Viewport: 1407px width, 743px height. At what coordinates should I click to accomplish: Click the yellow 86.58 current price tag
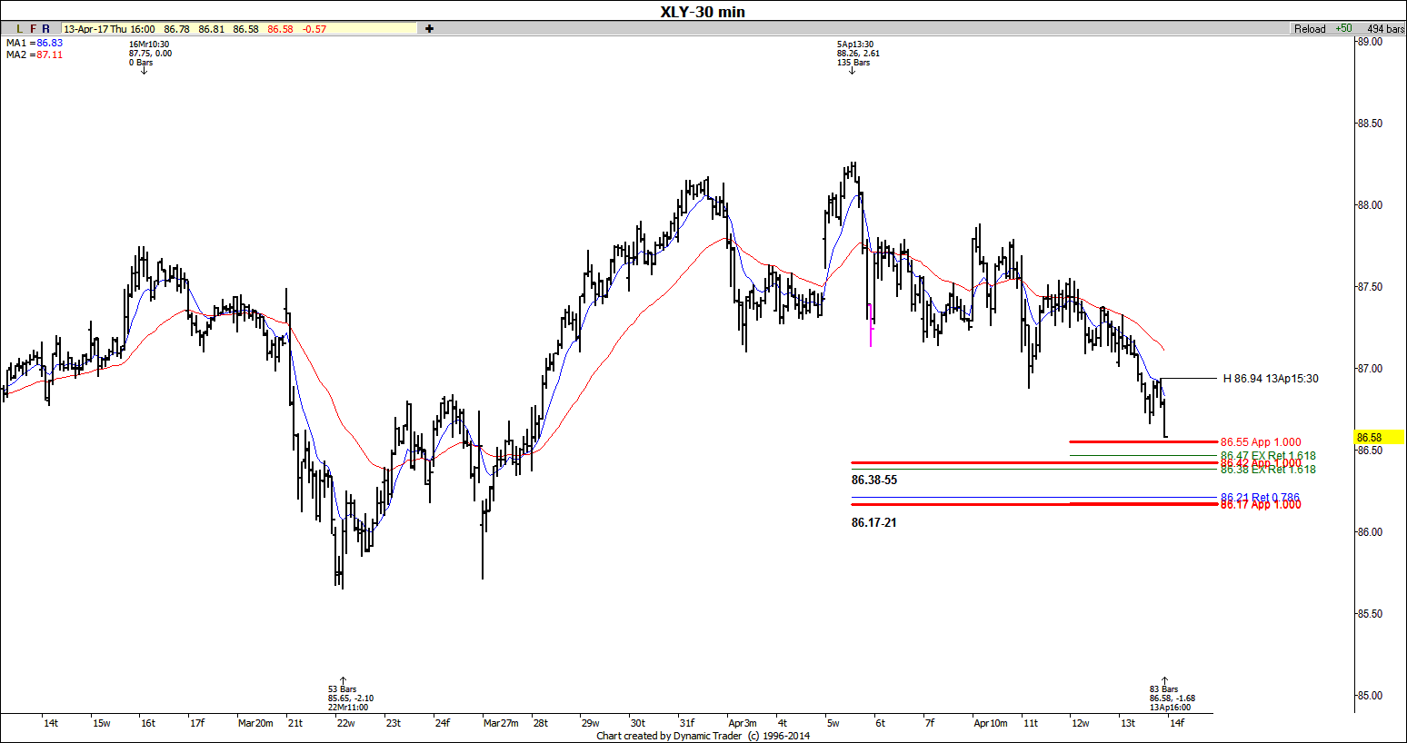coord(1369,438)
